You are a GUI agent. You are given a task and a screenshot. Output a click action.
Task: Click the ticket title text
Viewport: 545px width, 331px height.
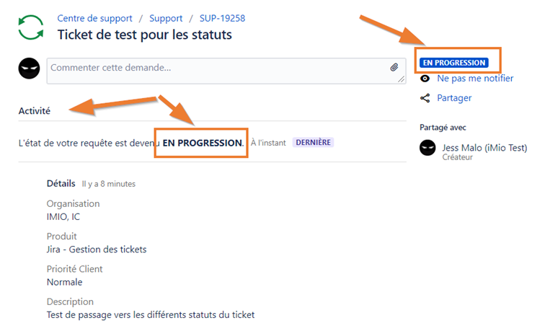[145, 35]
